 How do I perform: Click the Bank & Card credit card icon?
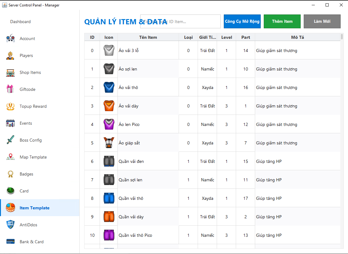click(x=10, y=242)
